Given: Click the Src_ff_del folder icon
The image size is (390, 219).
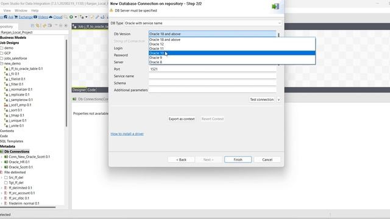Looking at the screenshot, I should pyautogui.click(x=6, y=178).
